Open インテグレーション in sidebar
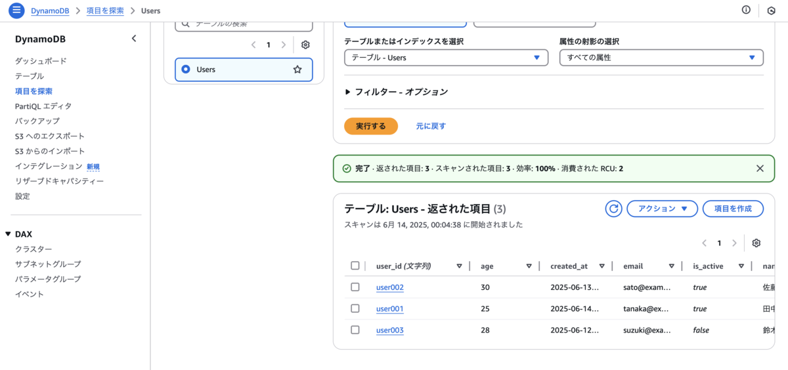The height and width of the screenshot is (370, 788). tap(49, 167)
